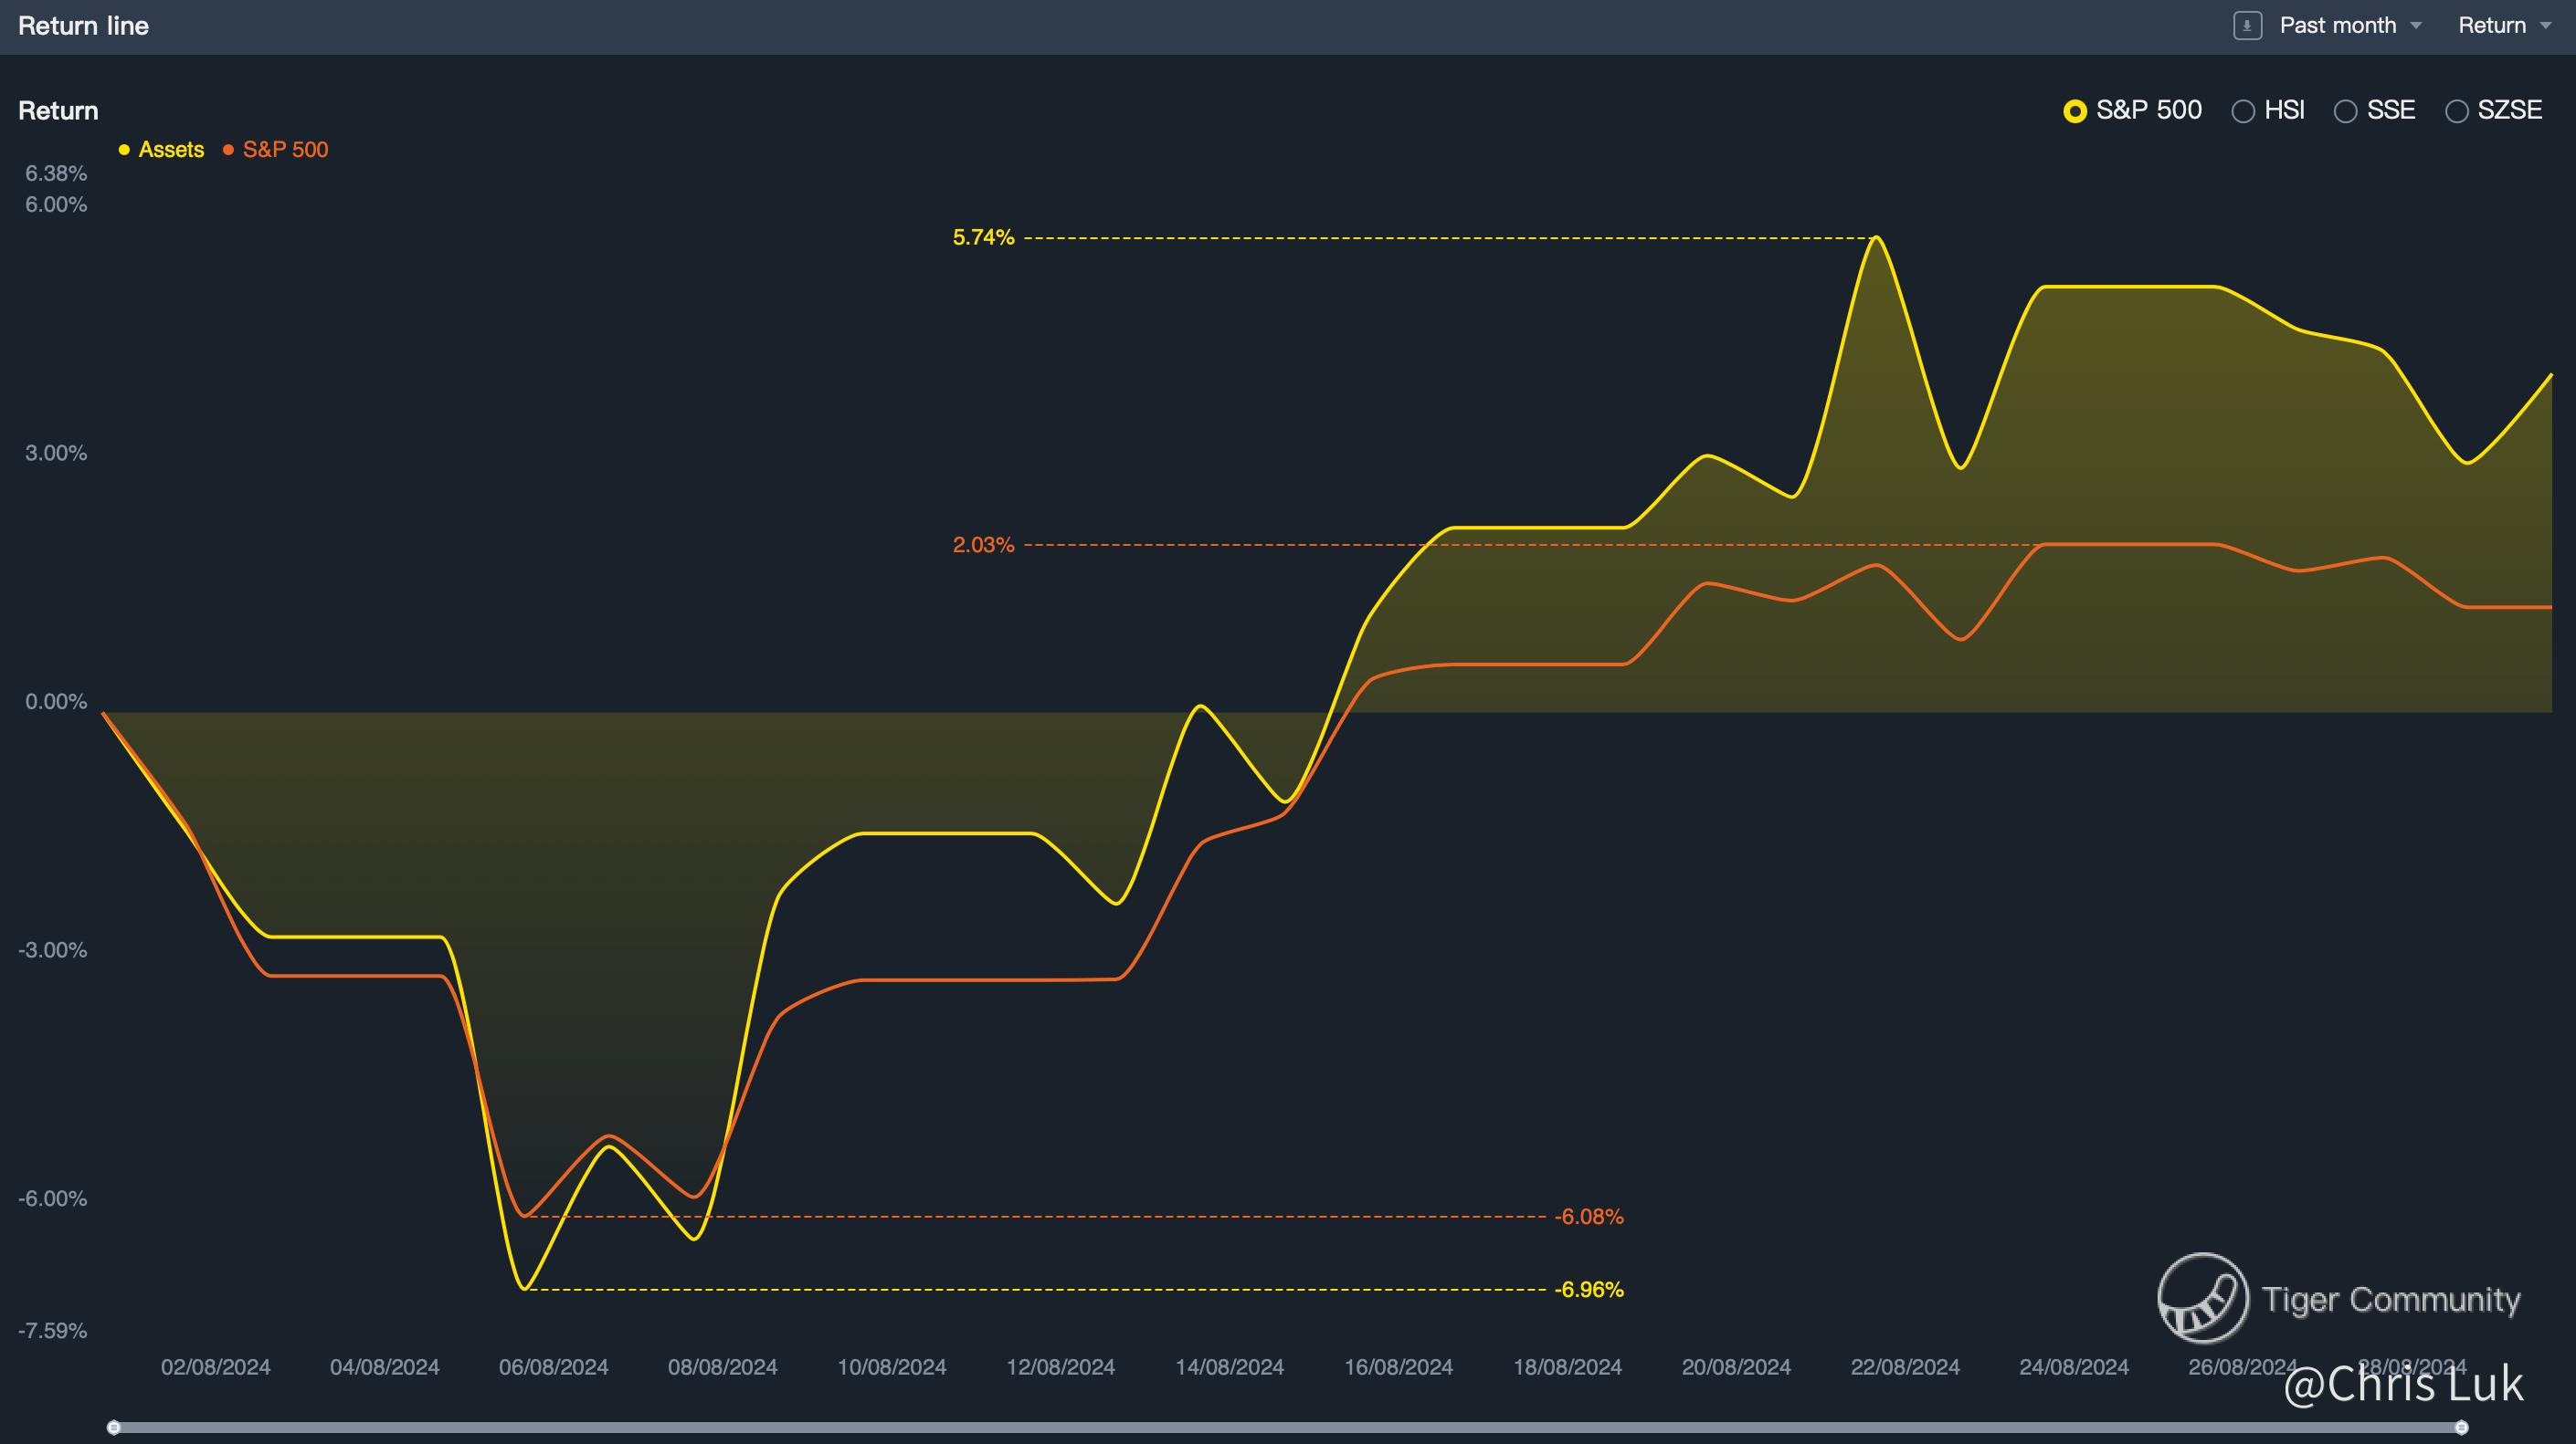Click the Assets legend text
The width and height of the screenshot is (2576, 1444).
click(x=171, y=150)
